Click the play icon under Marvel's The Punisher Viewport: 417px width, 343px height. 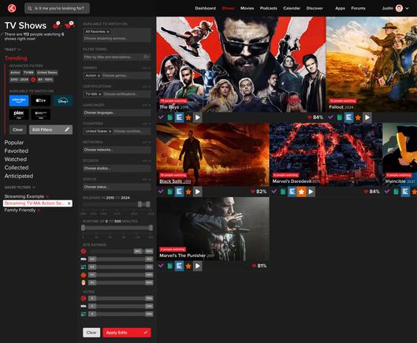pyautogui.click(x=198, y=266)
